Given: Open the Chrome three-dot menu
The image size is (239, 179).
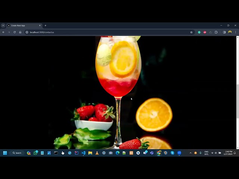Looking at the screenshot, I should click(236, 32).
